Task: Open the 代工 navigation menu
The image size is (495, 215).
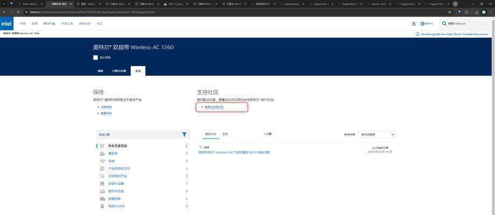Action: coord(100,24)
